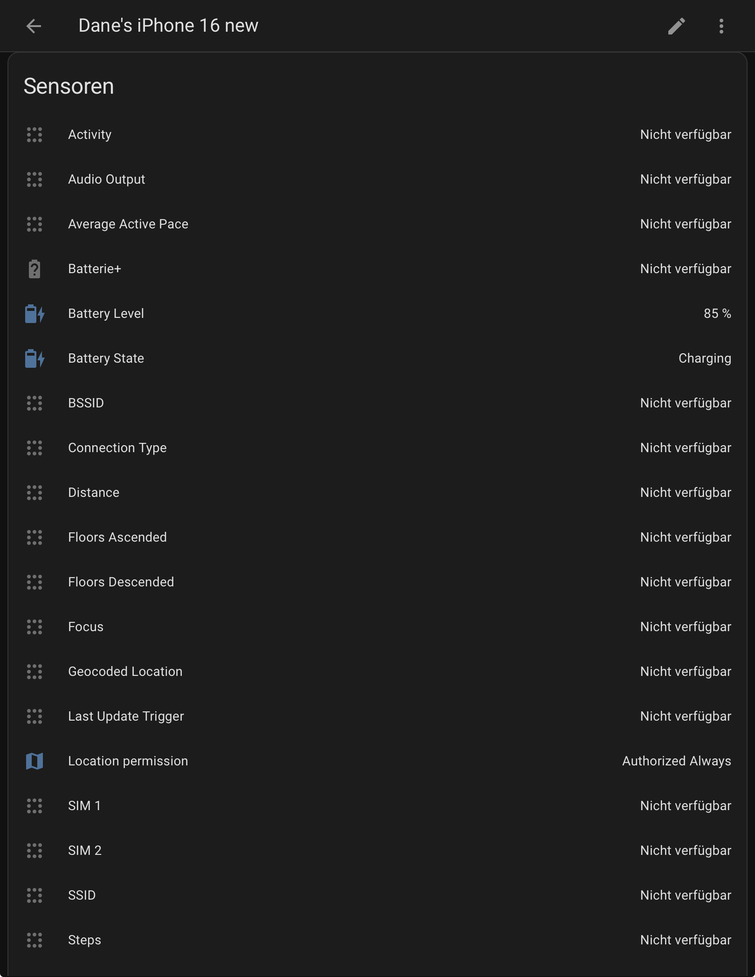Open the Last Update Trigger sensor

click(126, 716)
